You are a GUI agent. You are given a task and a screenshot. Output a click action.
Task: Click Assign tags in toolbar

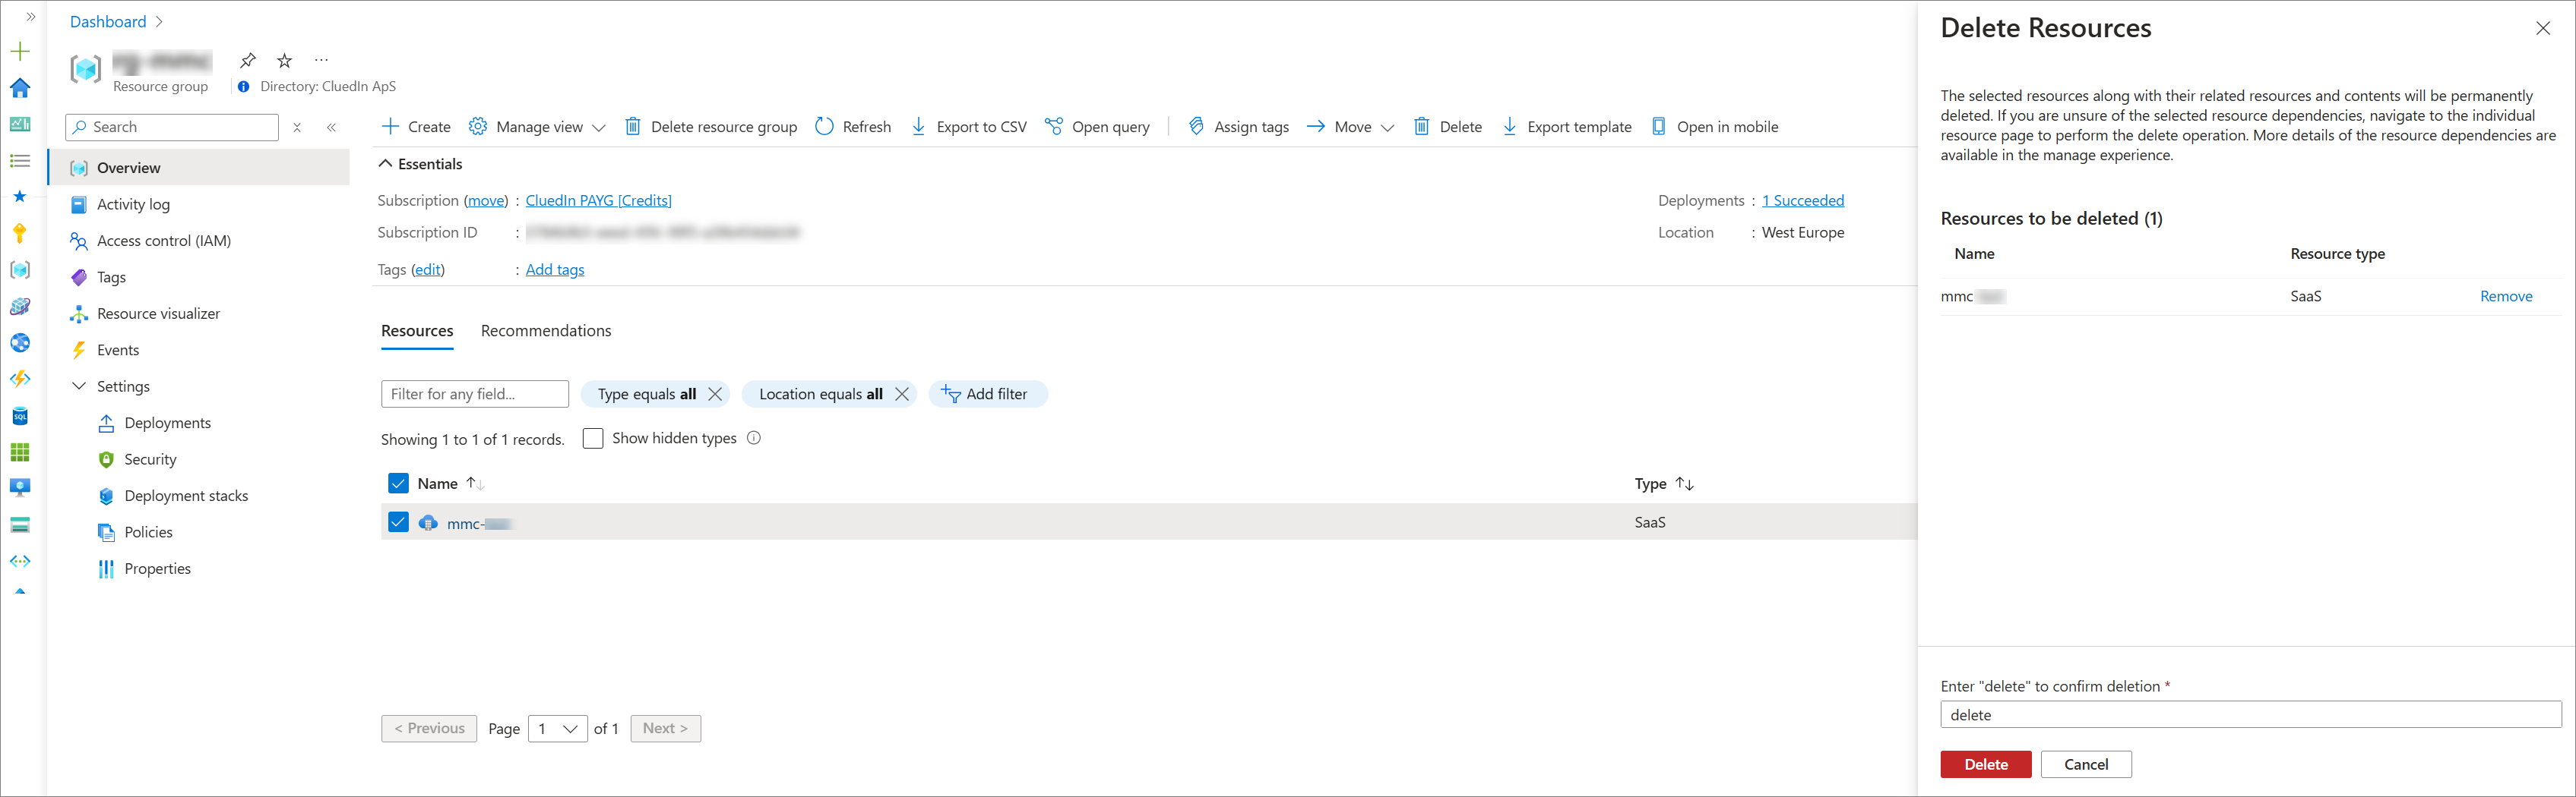[x=1238, y=127]
